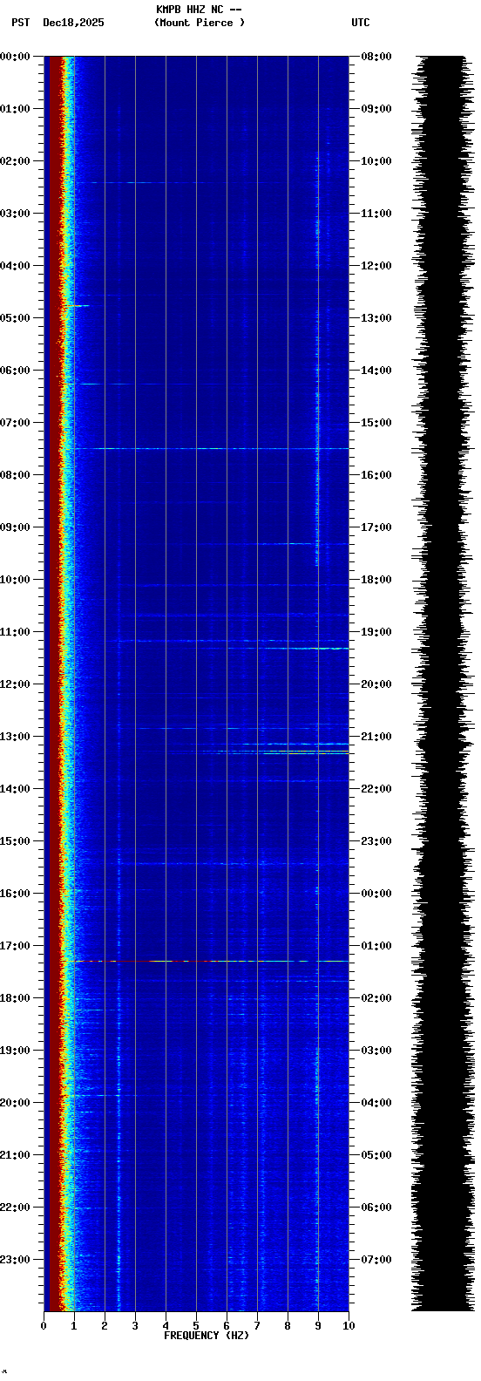
Task: Click the UTC time label '15:00'
Action: (376, 423)
